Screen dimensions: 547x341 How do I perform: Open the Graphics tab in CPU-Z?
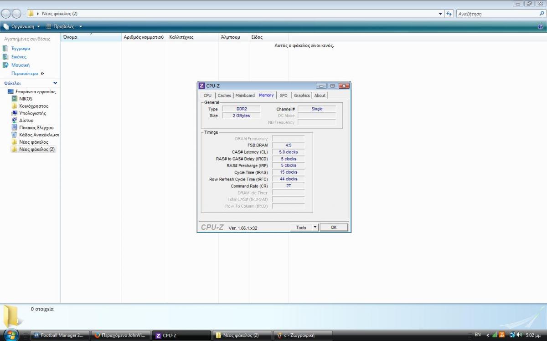[x=302, y=95]
